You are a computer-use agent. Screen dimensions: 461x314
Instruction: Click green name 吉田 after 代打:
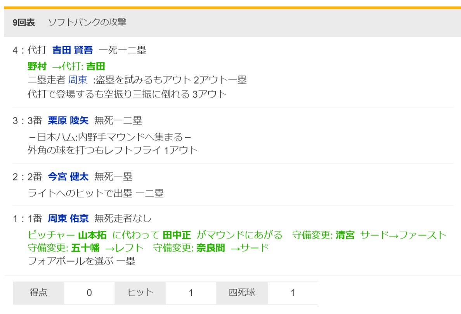tap(95, 66)
